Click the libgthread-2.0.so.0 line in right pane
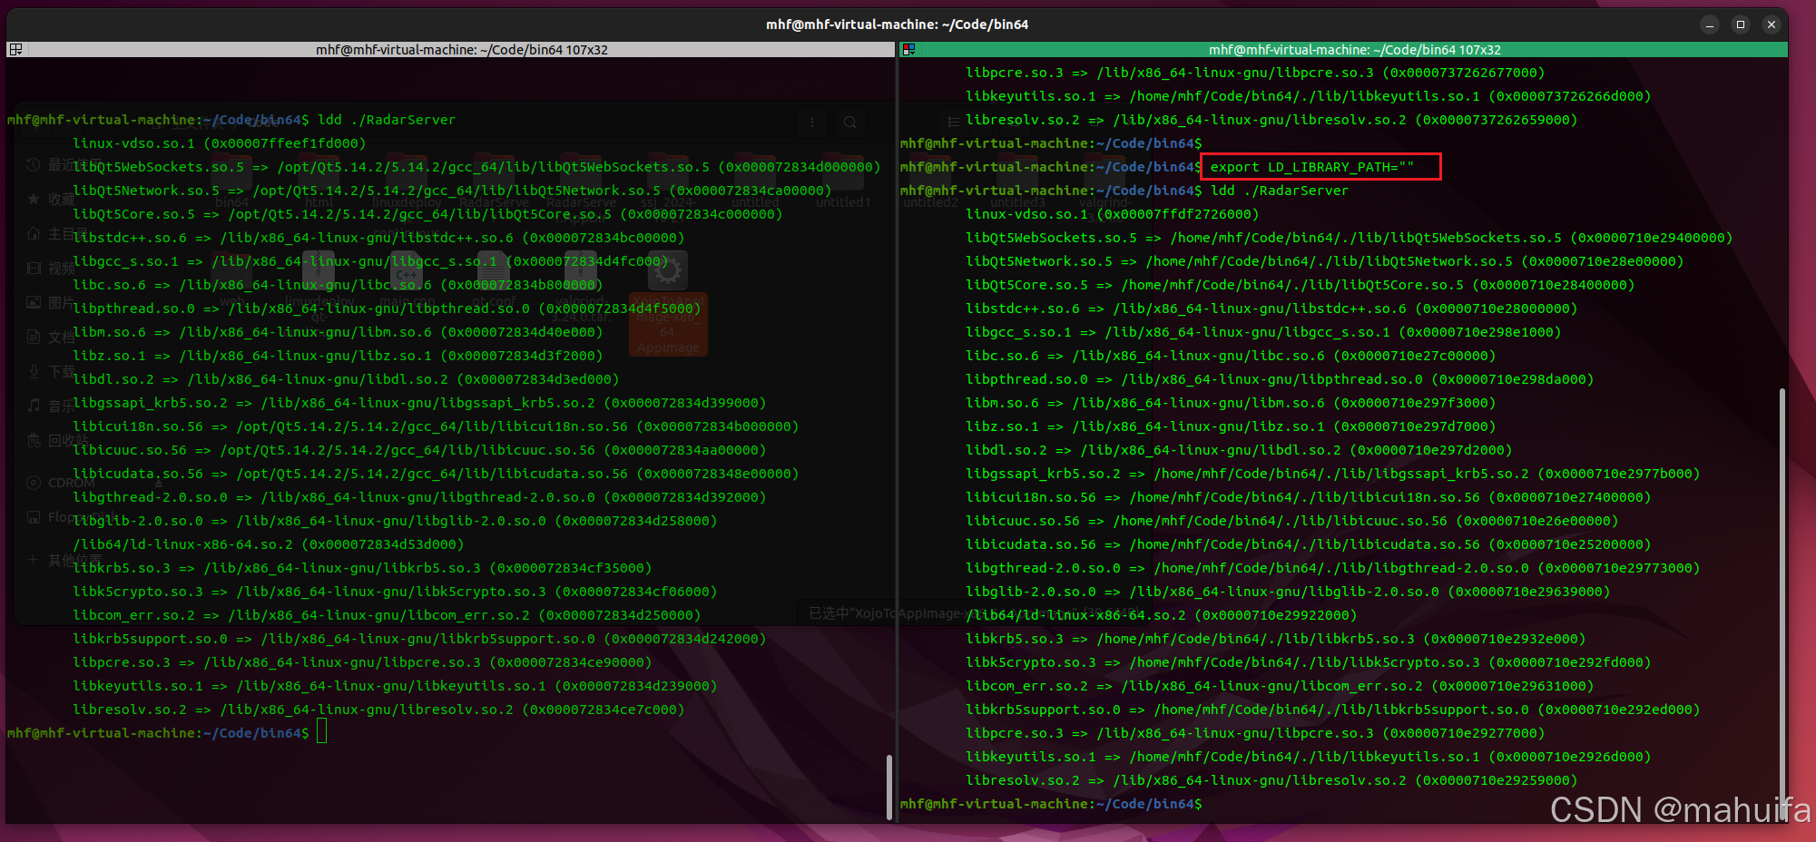The width and height of the screenshot is (1816, 842). click(x=1333, y=568)
